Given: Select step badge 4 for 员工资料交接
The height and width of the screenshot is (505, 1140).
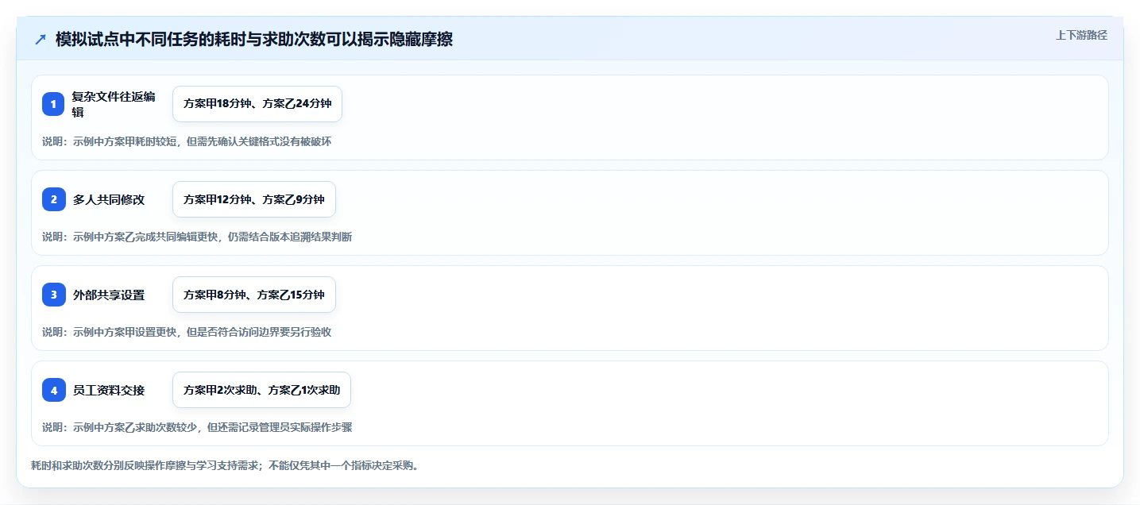Looking at the screenshot, I should pos(53,390).
